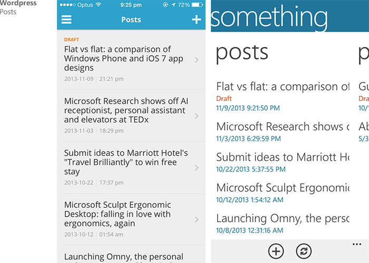This screenshot has width=369, height=263.
Task: Tap the plus icon in iOS Posts header
Action: (196, 19)
